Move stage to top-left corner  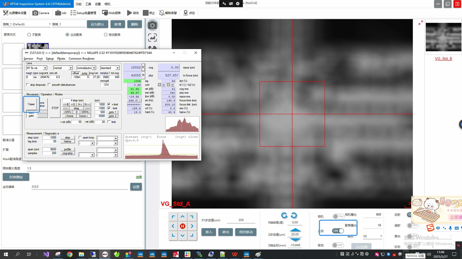point(173,217)
